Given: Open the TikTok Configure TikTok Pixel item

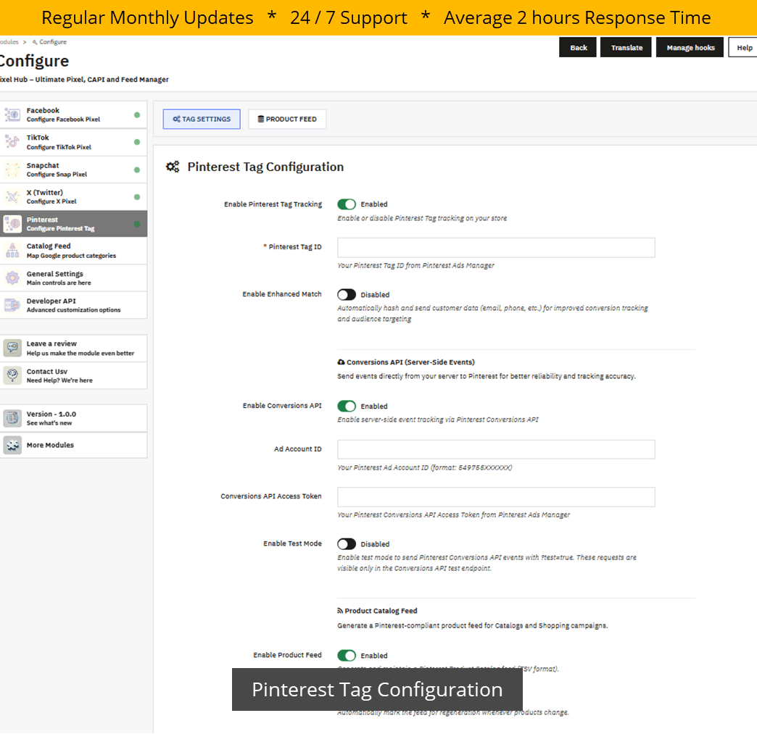Looking at the screenshot, I should (x=73, y=142).
